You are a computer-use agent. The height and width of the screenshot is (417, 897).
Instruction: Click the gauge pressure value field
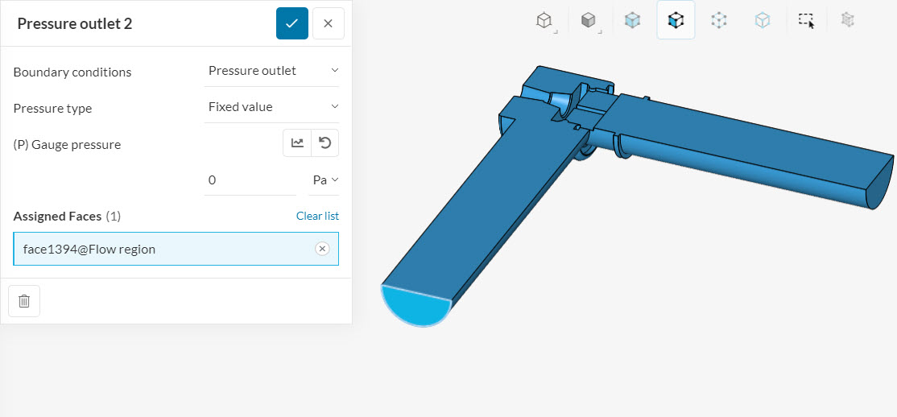250,180
